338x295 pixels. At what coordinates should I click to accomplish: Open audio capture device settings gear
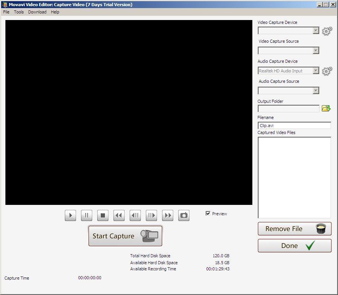pos(327,71)
